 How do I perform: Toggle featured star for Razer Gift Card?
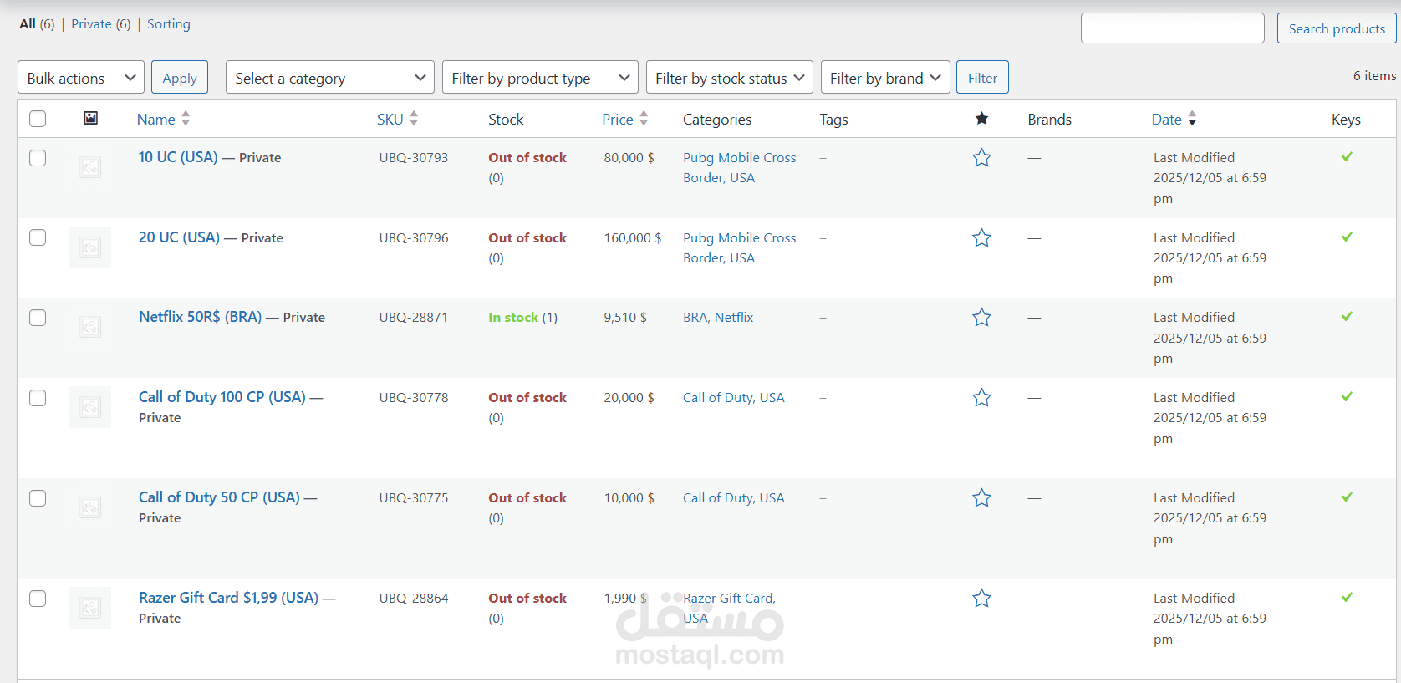[981, 599]
